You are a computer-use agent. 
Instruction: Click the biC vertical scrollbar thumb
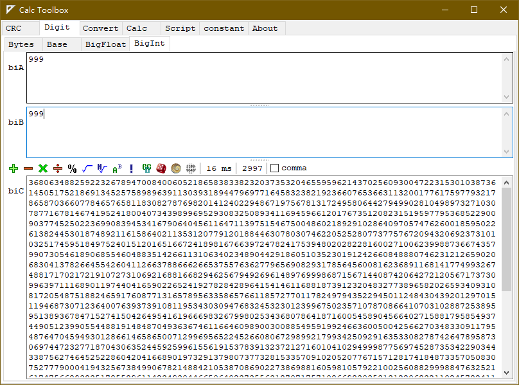point(506,240)
